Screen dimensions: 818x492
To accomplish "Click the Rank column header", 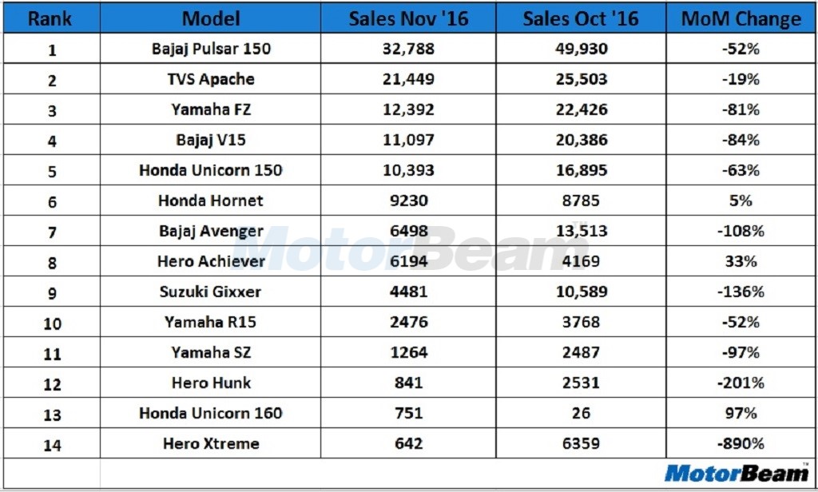I will [x=50, y=18].
